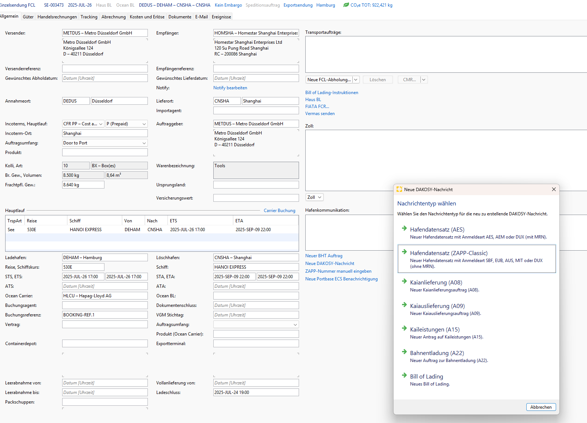Image resolution: width=587 pixels, height=423 pixels.
Task: Click the green CO₂e leaf icon
Action: pos(346,5)
